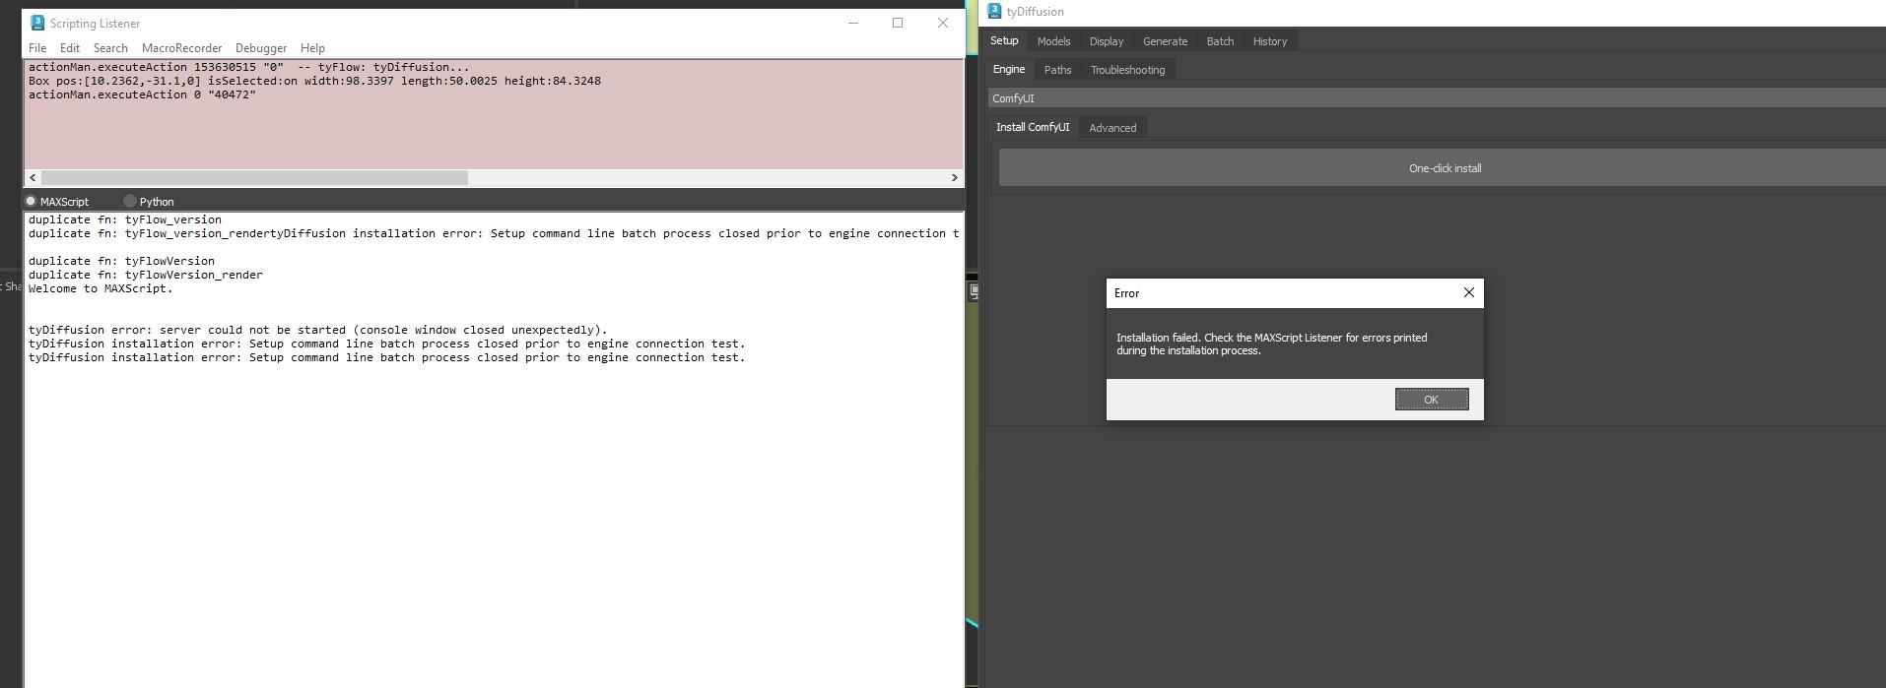Click the 'server could not be started' error line
The height and width of the screenshot is (688, 1886).
(318, 330)
